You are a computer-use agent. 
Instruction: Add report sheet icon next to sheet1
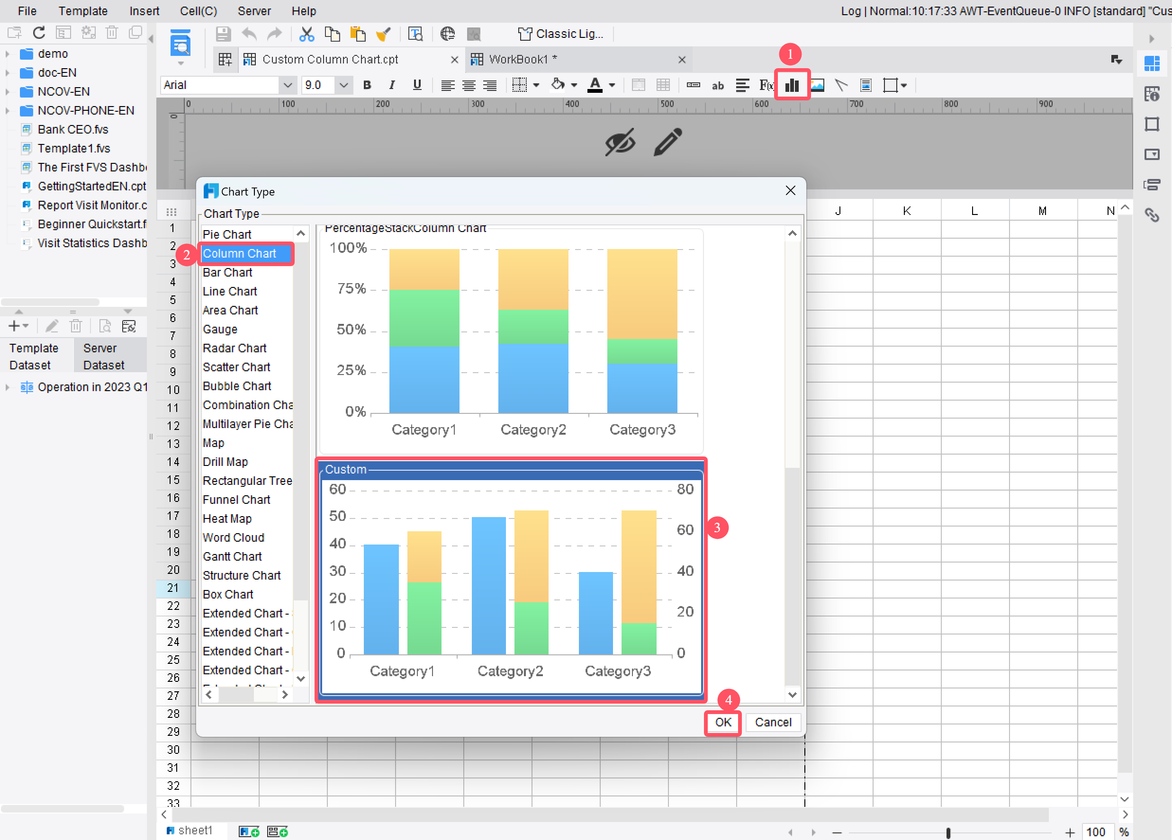tap(249, 831)
